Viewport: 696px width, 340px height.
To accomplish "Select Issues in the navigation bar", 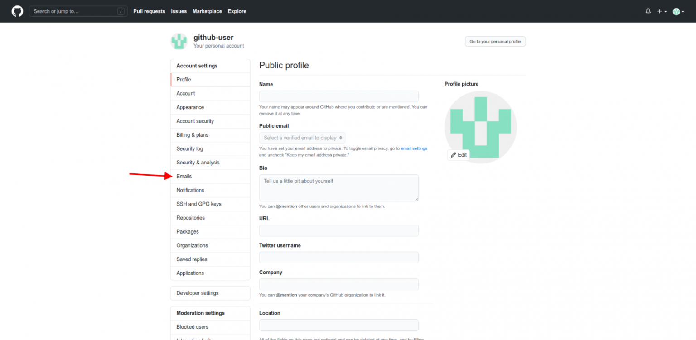I will pos(179,11).
